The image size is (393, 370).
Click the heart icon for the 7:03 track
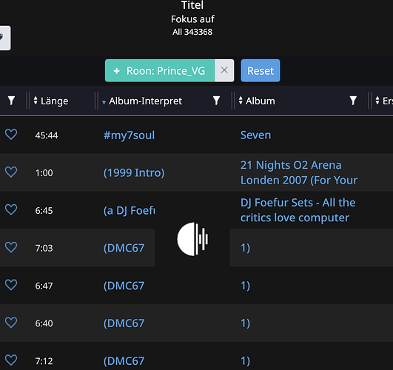(11, 247)
